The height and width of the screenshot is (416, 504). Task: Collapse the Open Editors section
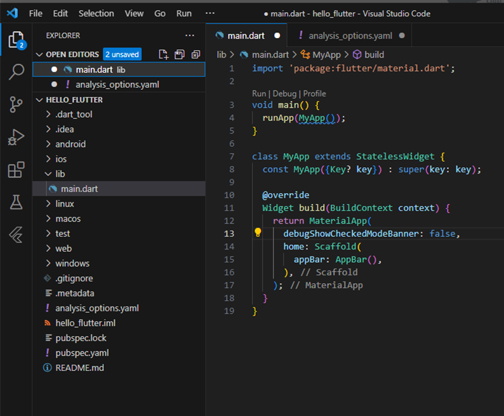pyautogui.click(x=39, y=54)
